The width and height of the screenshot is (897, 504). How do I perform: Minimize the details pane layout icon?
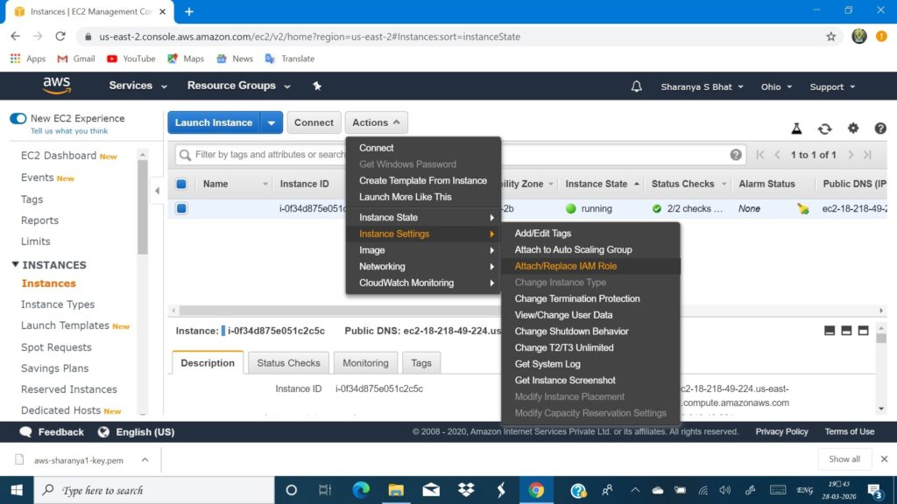[830, 331]
